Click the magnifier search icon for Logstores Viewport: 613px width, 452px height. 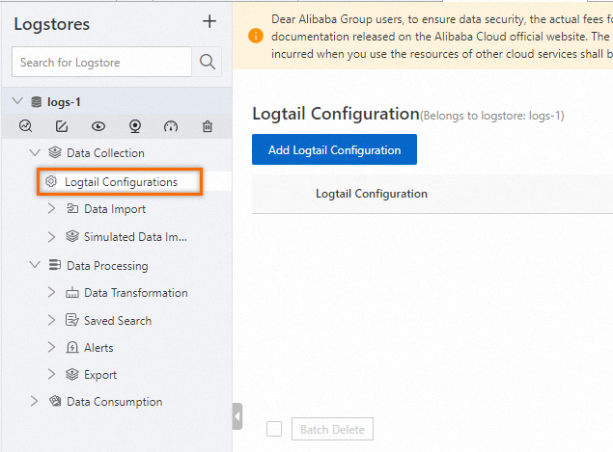(208, 63)
